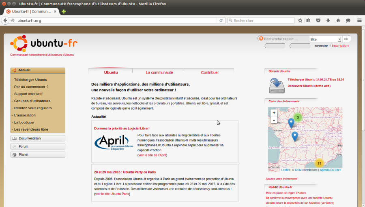
Task: Open the Documentation sidebar button
Action: click(x=38, y=138)
